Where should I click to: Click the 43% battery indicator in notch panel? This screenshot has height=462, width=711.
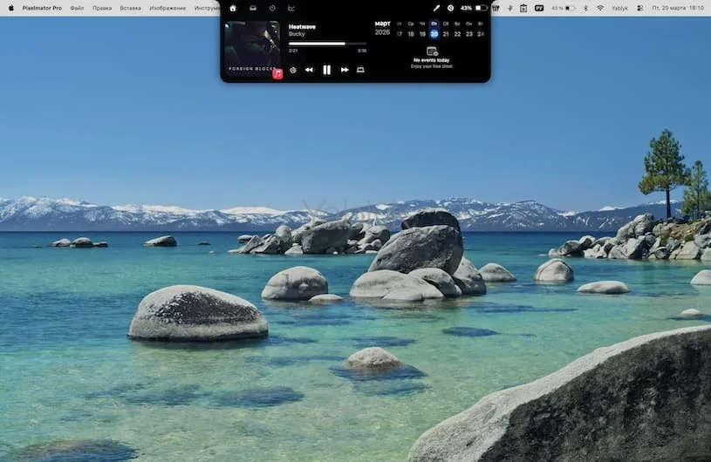pos(474,8)
